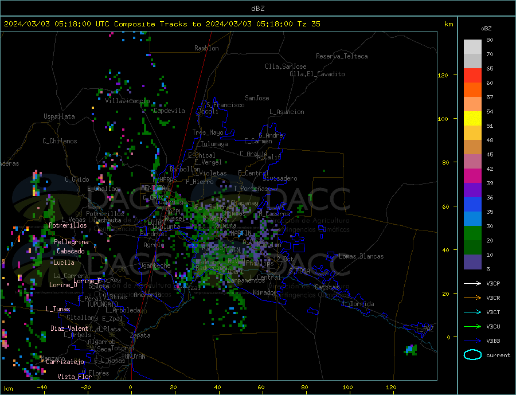Image resolution: width=516 pixels, height=395 pixels.
Task: Pick the magenta 39 dBZ color swatch
Action: tap(472, 176)
